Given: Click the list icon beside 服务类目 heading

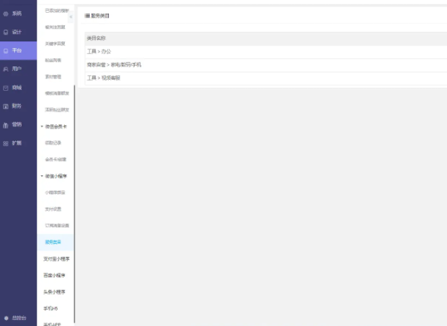Looking at the screenshot, I should (x=87, y=16).
